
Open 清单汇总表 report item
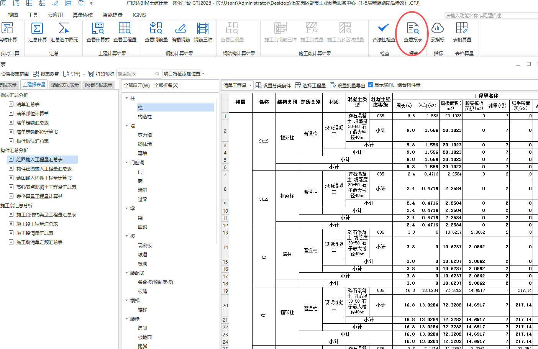click(28, 104)
